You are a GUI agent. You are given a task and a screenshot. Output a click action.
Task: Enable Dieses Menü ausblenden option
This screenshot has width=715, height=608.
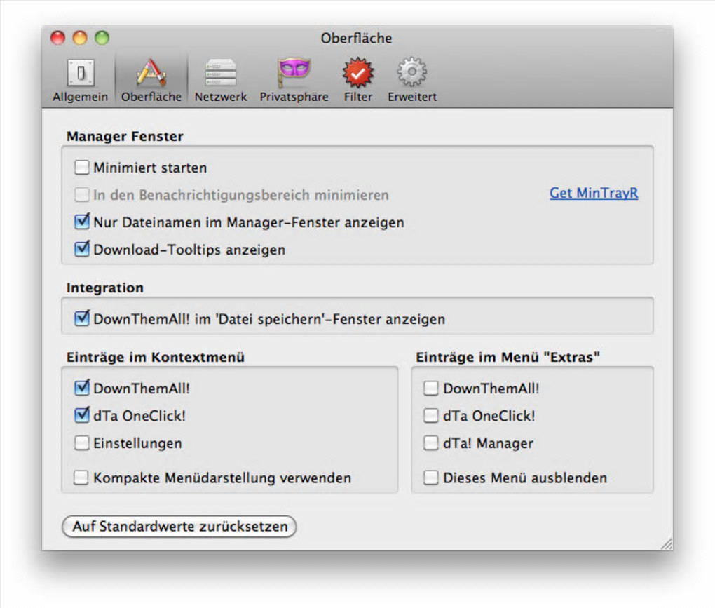coord(432,478)
